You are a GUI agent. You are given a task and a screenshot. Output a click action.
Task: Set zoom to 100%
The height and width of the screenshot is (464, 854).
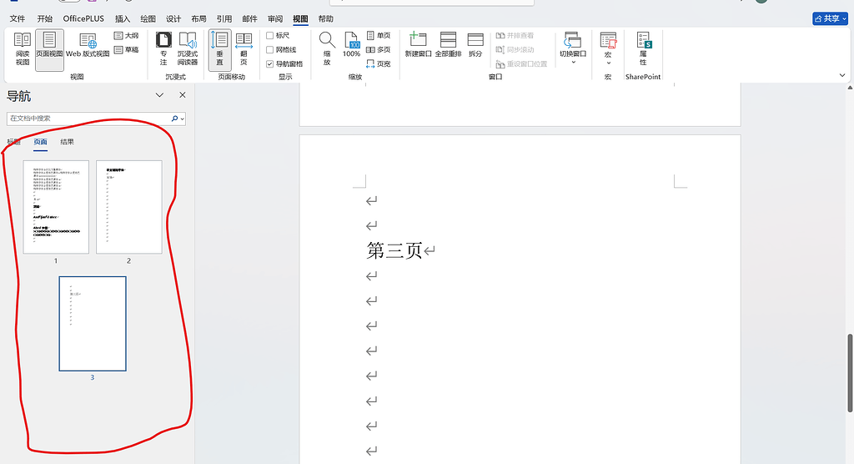[x=351, y=45]
